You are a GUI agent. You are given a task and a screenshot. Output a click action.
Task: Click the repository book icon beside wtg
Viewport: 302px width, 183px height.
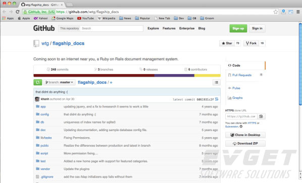tap(36, 43)
